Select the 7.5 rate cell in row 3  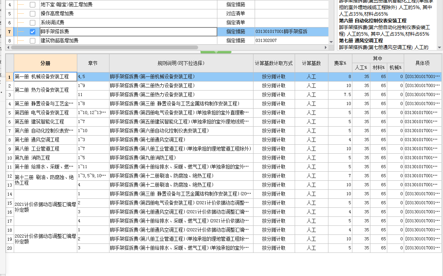340,94
